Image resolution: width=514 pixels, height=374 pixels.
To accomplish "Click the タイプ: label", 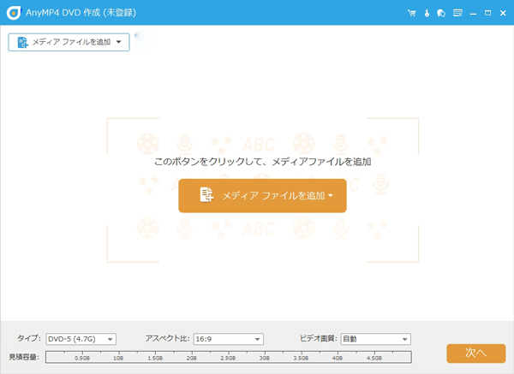I will [x=29, y=338].
